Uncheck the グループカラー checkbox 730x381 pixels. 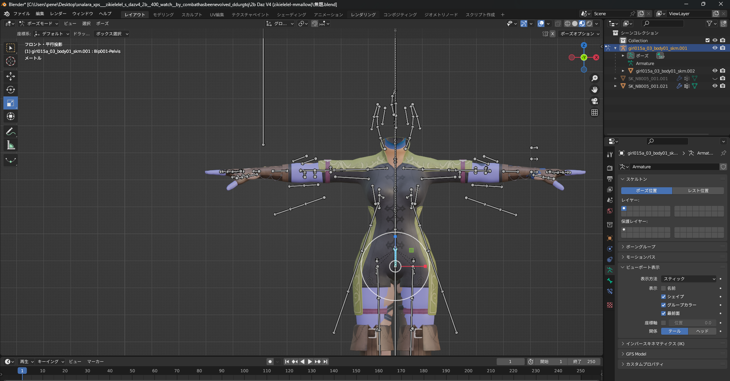point(663,305)
